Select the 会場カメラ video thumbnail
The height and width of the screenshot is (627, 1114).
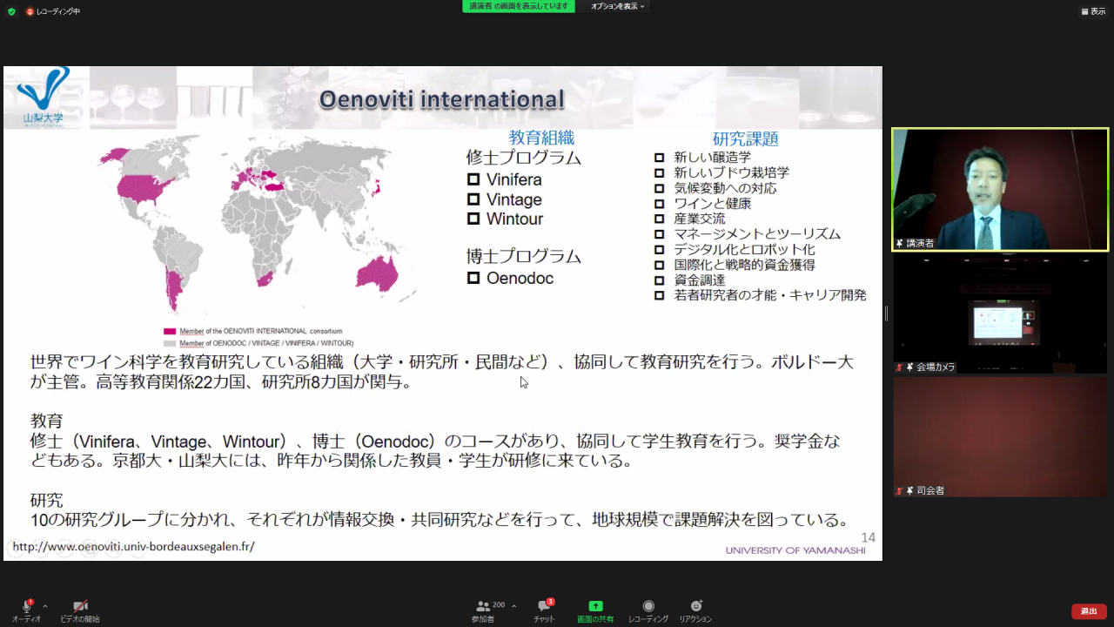tap(1000, 313)
